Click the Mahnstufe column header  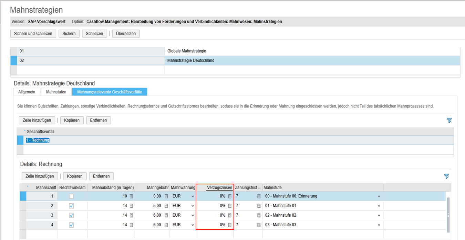[x=323, y=187]
